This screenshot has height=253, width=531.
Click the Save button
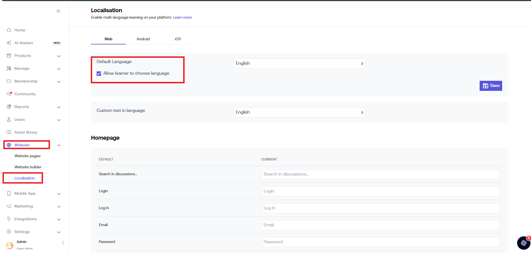click(x=490, y=86)
